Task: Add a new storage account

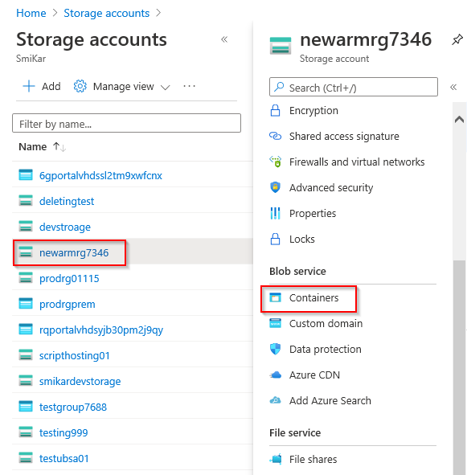Action: click(x=42, y=86)
